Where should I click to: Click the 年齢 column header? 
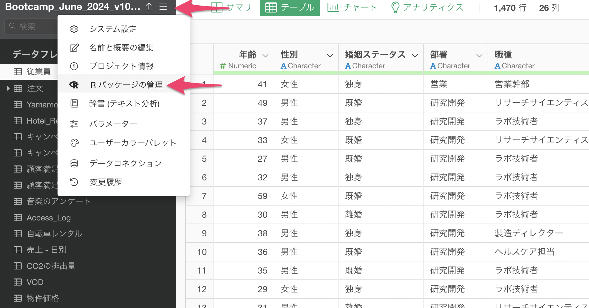244,59
